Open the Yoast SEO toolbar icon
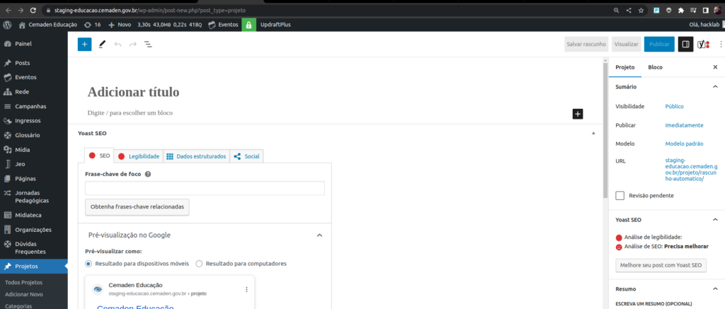The image size is (725, 309). [x=703, y=44]
